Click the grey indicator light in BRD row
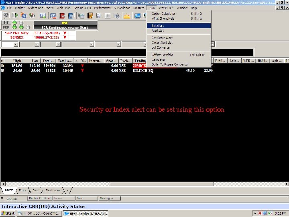This screenshot has height=217, width=289. (x=28, y=27)
